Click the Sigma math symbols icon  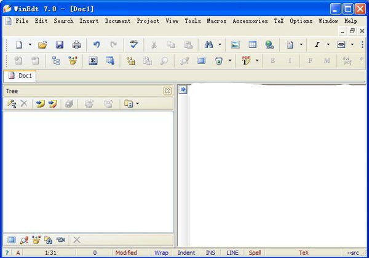coord(93,60)
